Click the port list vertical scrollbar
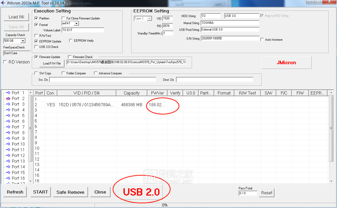 pos(30,137)
